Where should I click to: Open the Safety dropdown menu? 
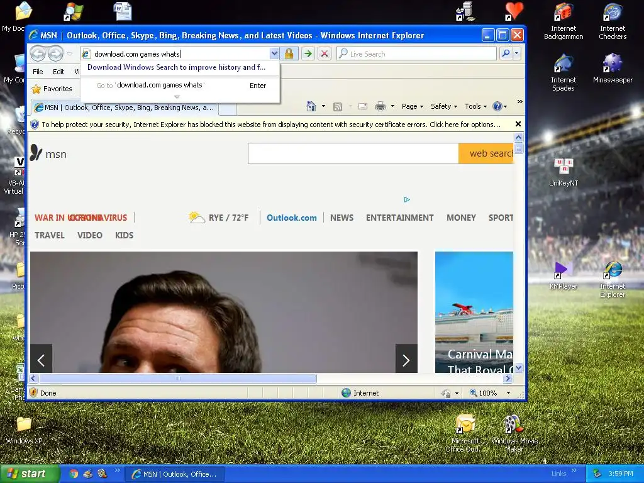click(x=443, y=106)
